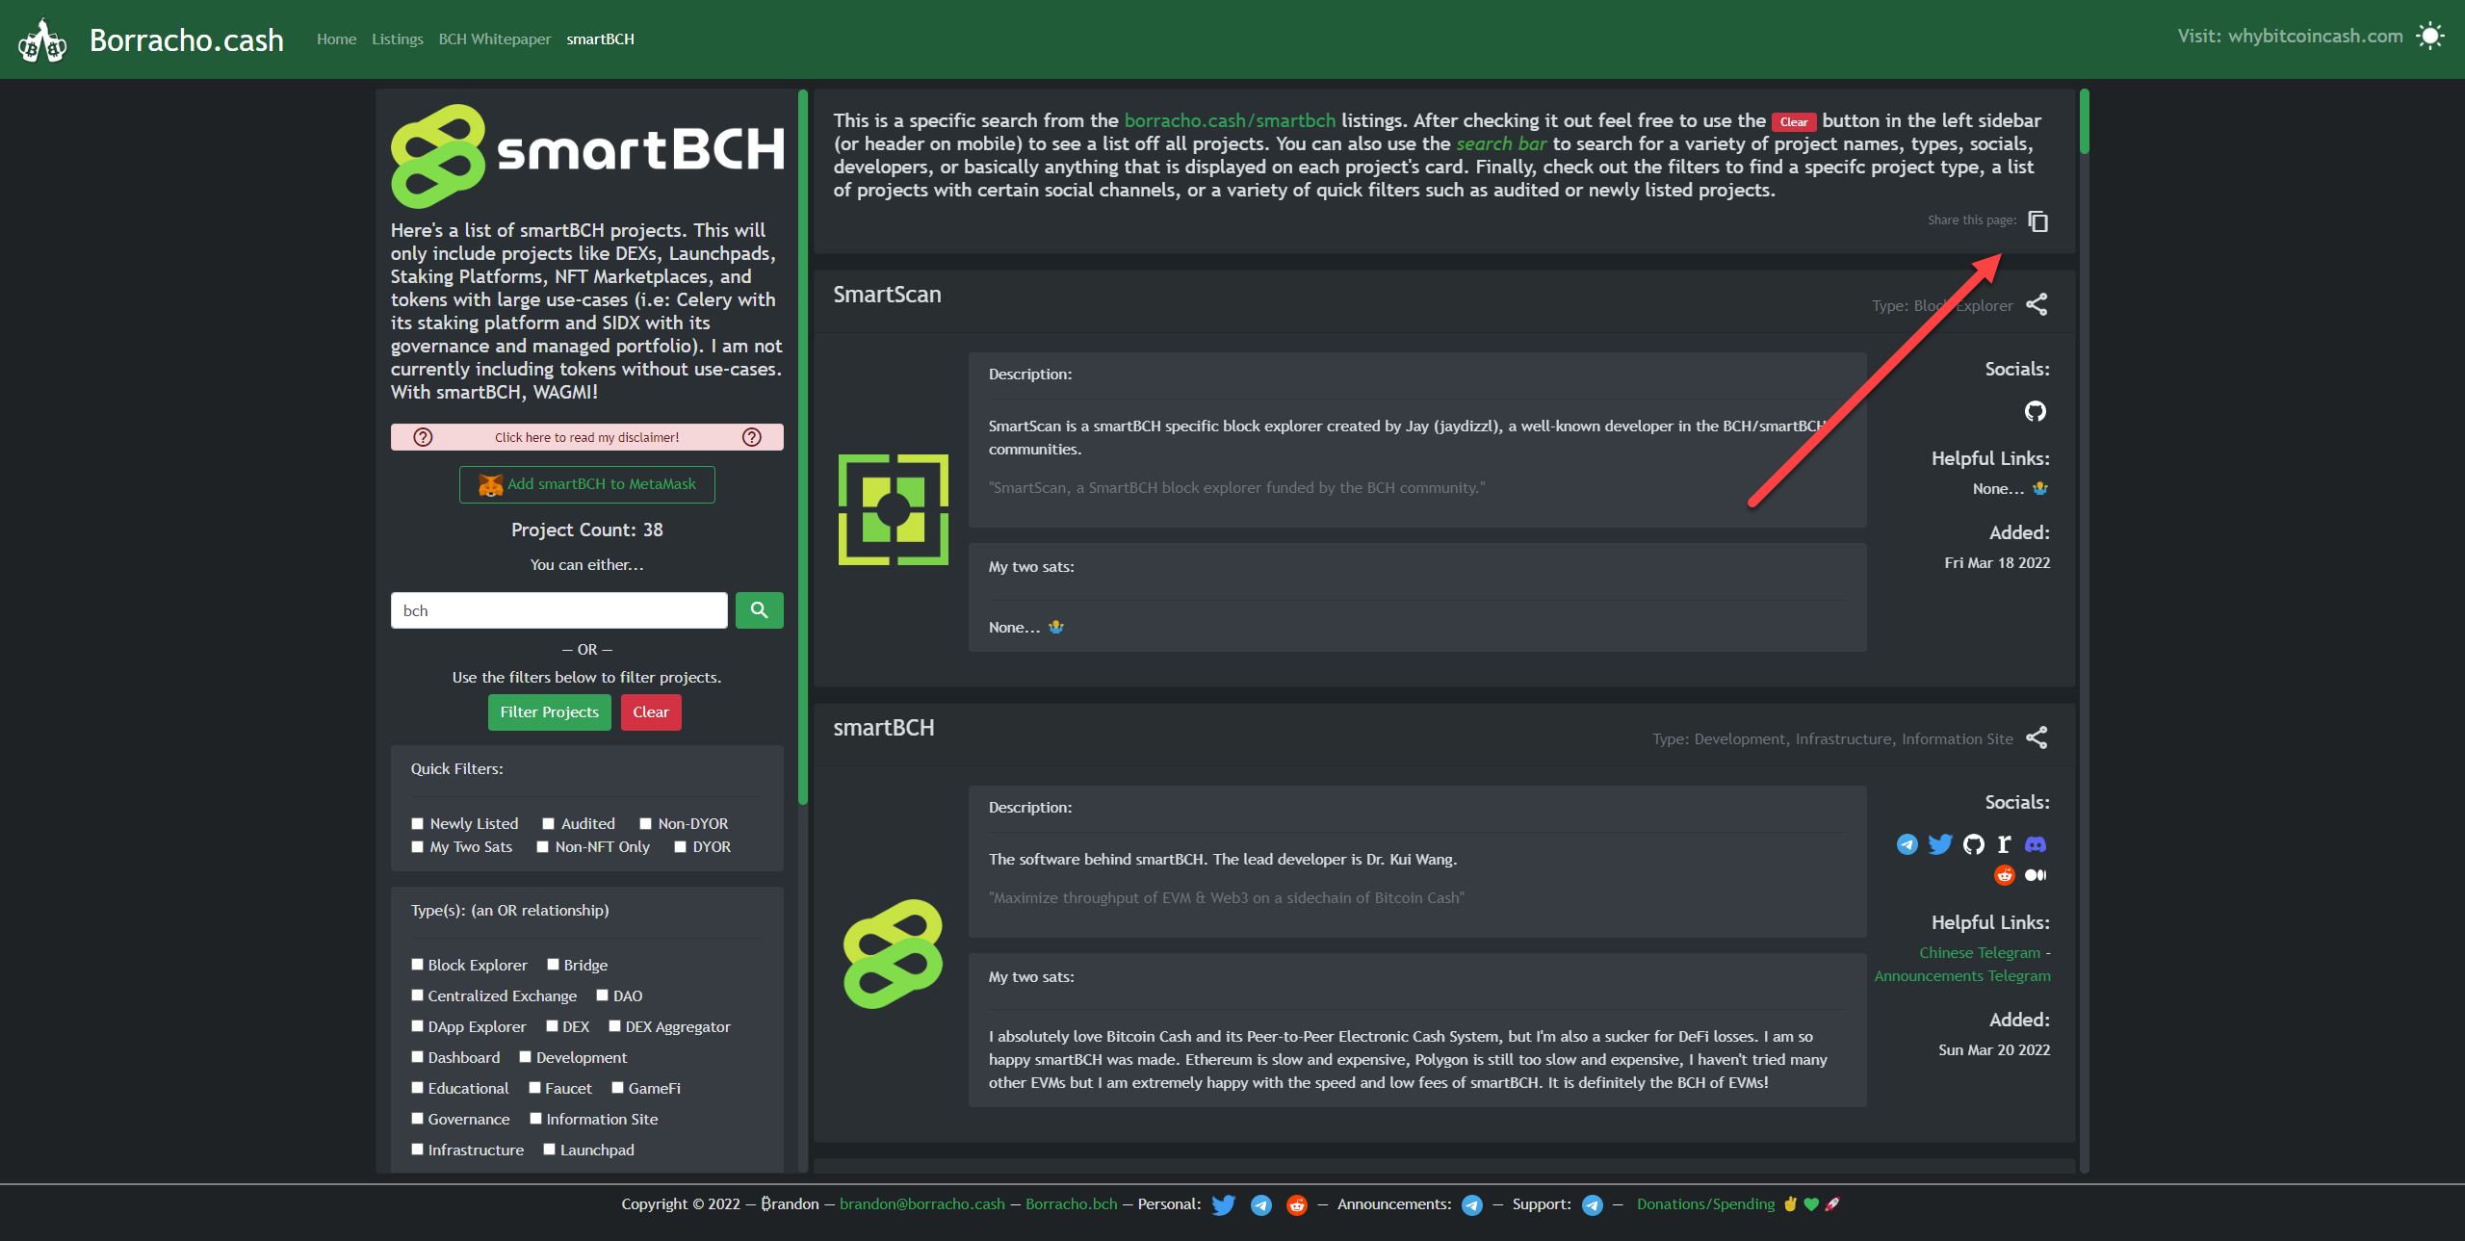2465x1241 pixels.
Task: Click the Borracho.cash beer mugs logo
Action: [x=42, y=40]
